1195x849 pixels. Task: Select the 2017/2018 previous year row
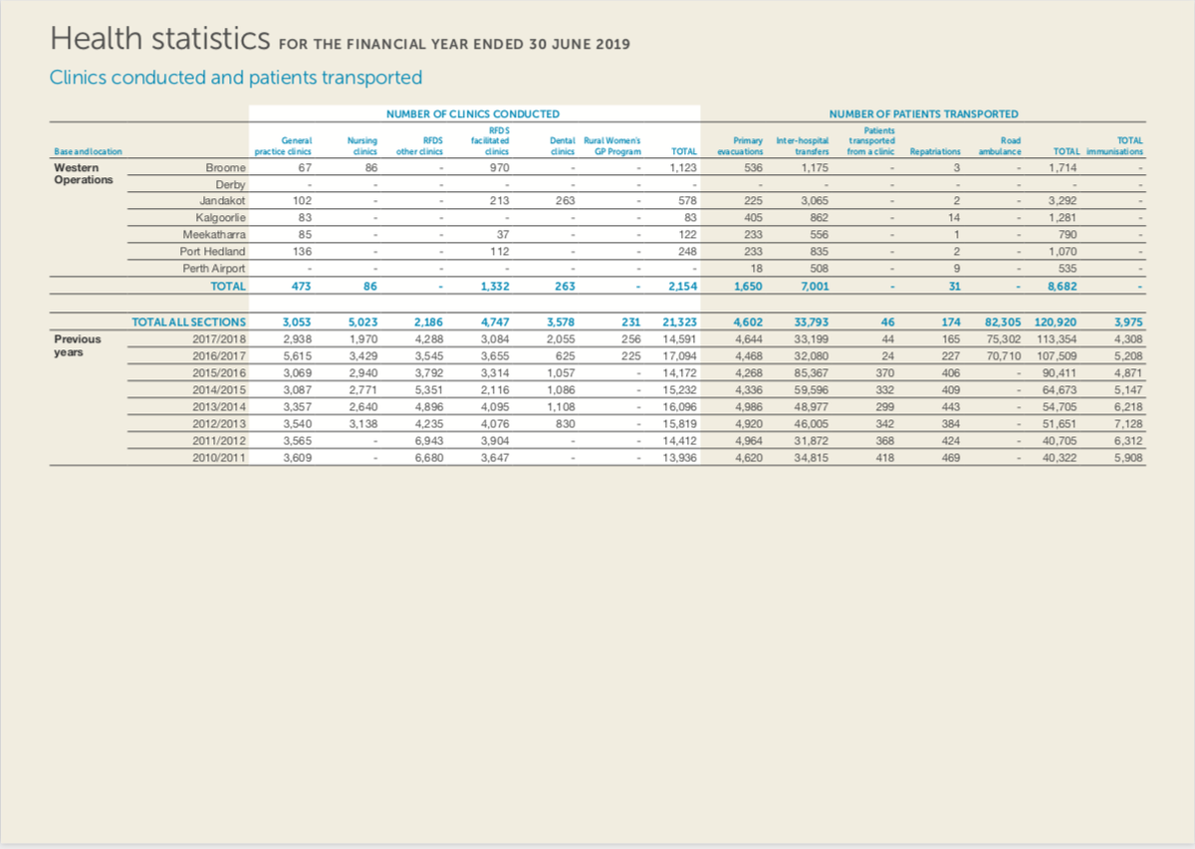pyautogui.click(x=220, y=338)
